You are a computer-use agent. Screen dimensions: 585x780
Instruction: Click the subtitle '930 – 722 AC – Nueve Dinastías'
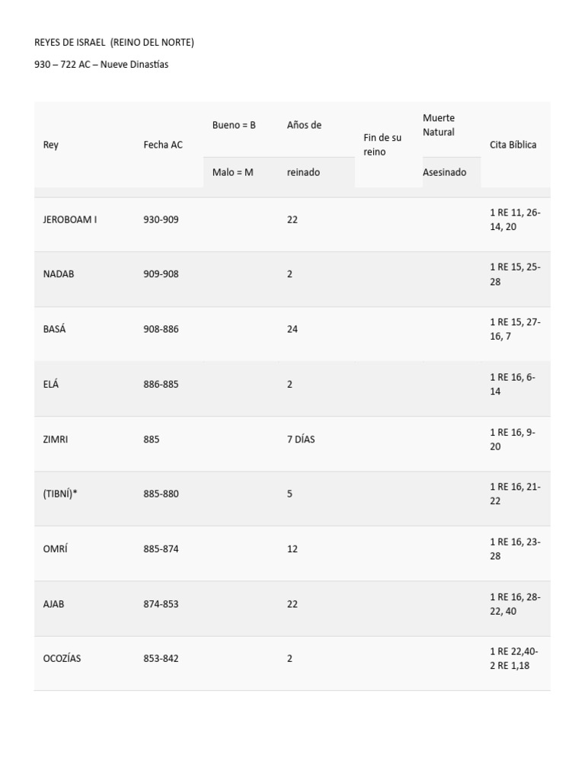[x=101, y=65]
